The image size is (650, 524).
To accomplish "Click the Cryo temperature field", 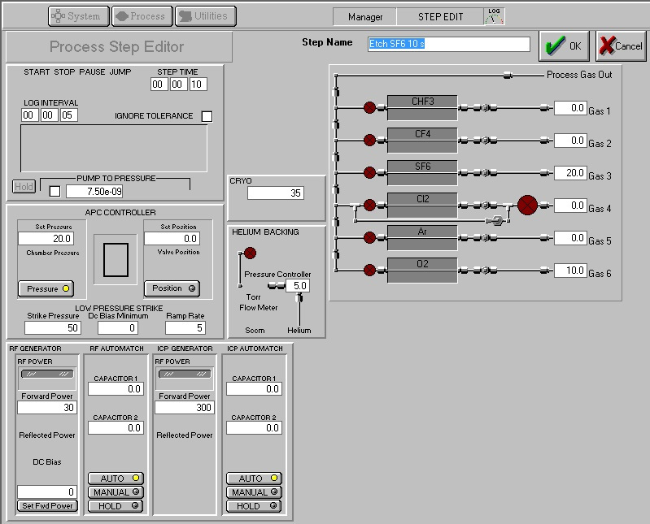I will click(x=276, y=193).
